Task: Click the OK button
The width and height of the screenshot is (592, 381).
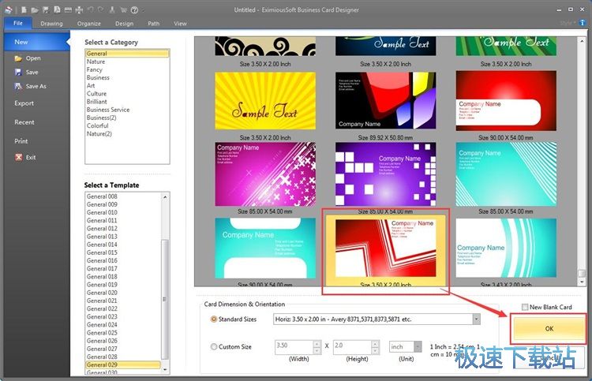Action: tap(549, 329)
